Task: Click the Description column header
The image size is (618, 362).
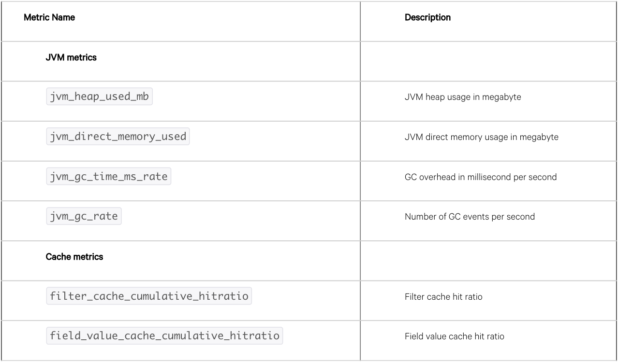Action: point(427,18)
